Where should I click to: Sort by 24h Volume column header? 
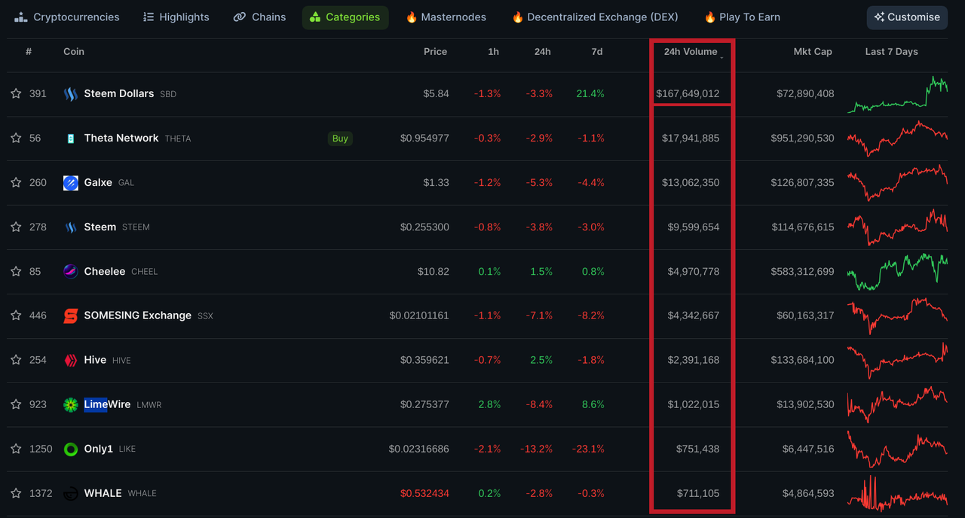tap(691, 52)
